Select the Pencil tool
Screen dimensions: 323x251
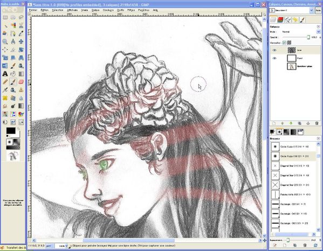5,82
